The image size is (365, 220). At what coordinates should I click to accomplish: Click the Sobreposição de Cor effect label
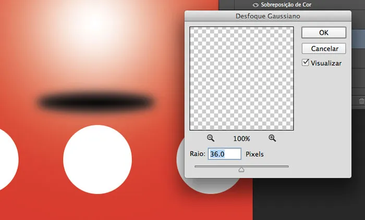(x=286, y=5)
